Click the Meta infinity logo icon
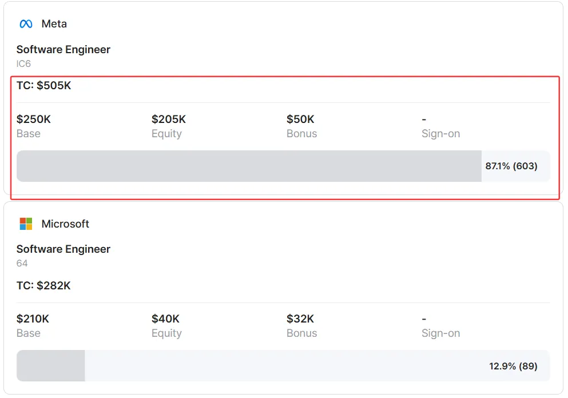Screen dimensions: 568x398 click(26, 24)
